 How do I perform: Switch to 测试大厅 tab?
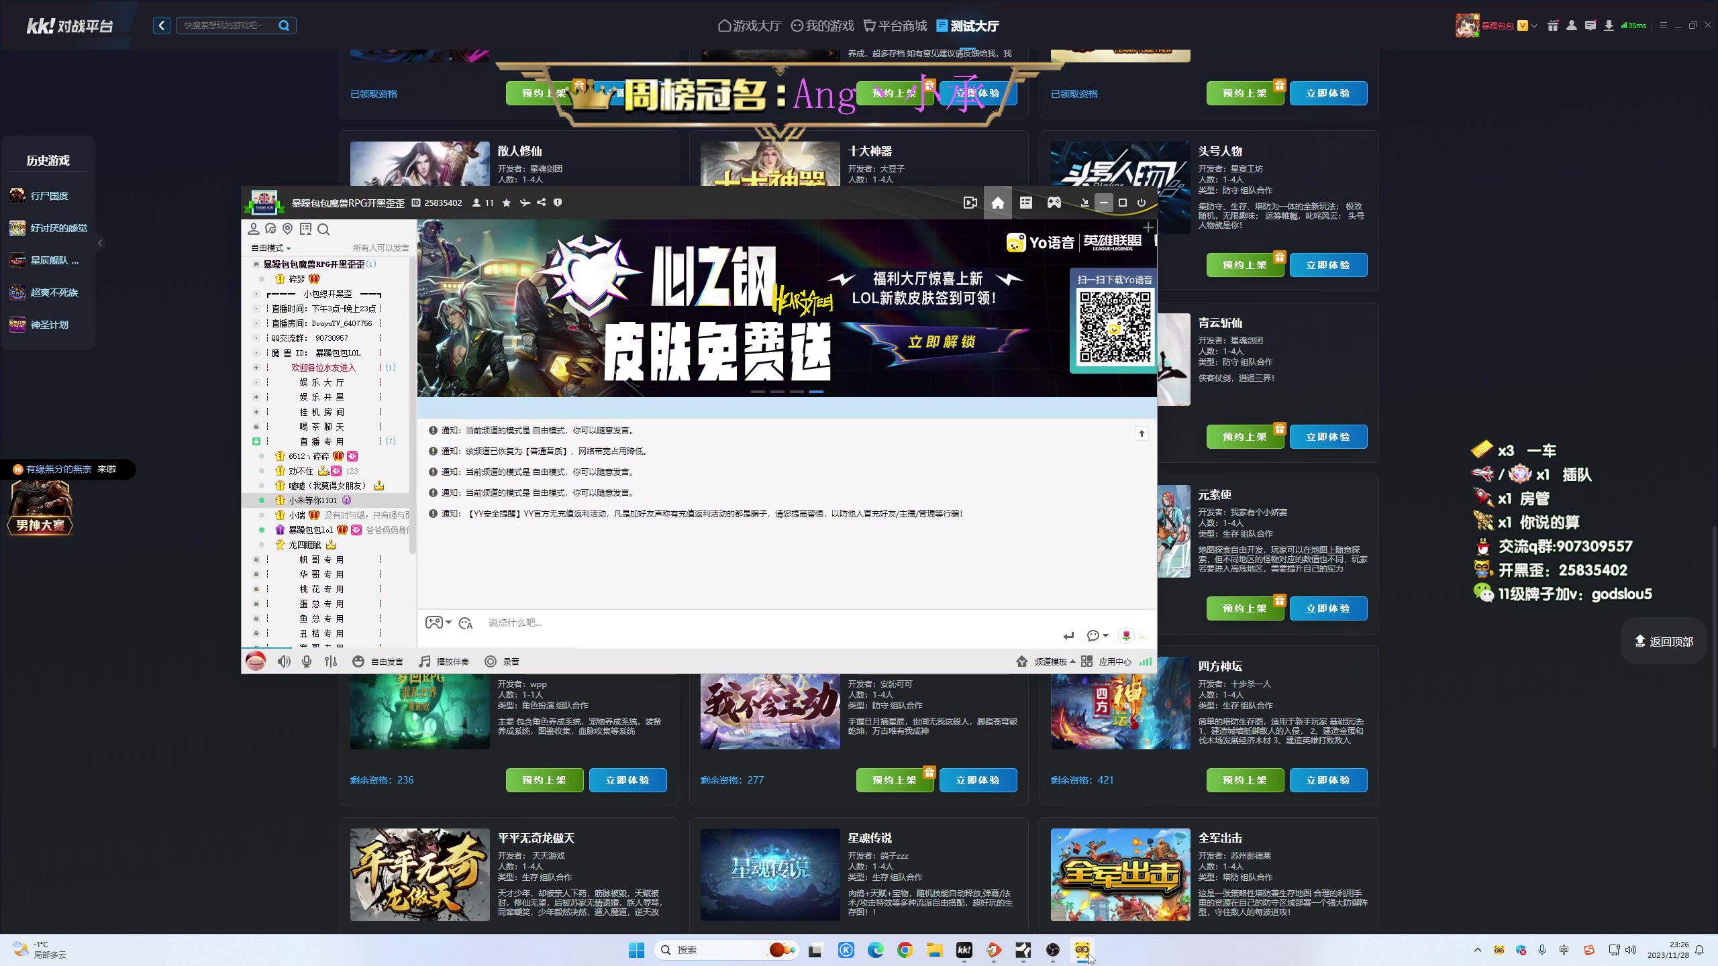point(968,25)
